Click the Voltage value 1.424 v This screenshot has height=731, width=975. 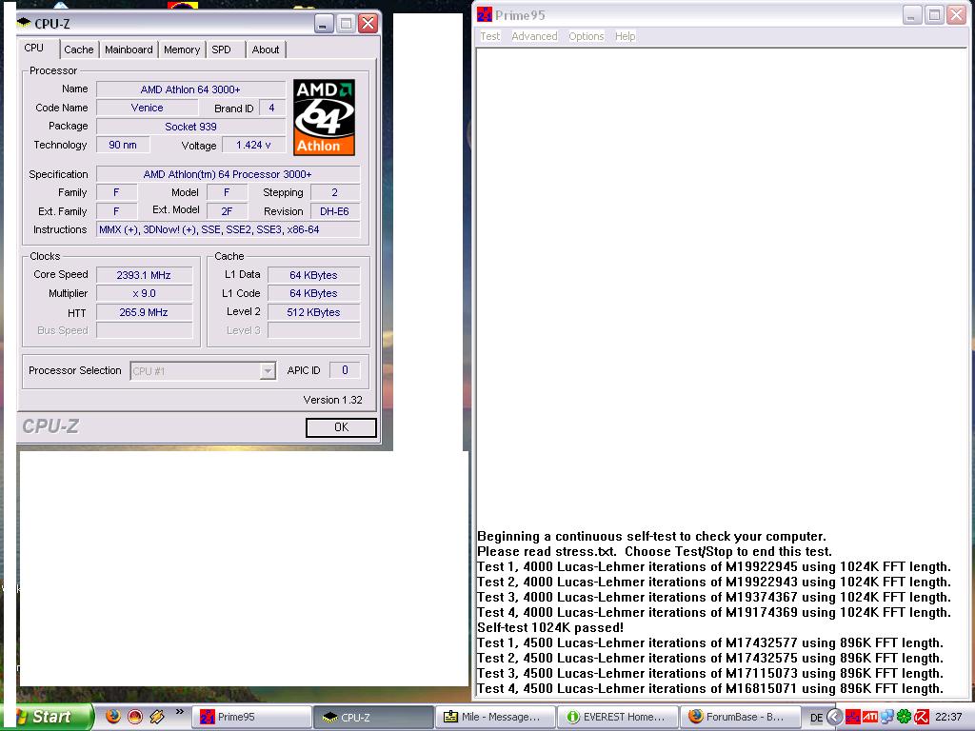pyautogui.click(x=253, y=145)
